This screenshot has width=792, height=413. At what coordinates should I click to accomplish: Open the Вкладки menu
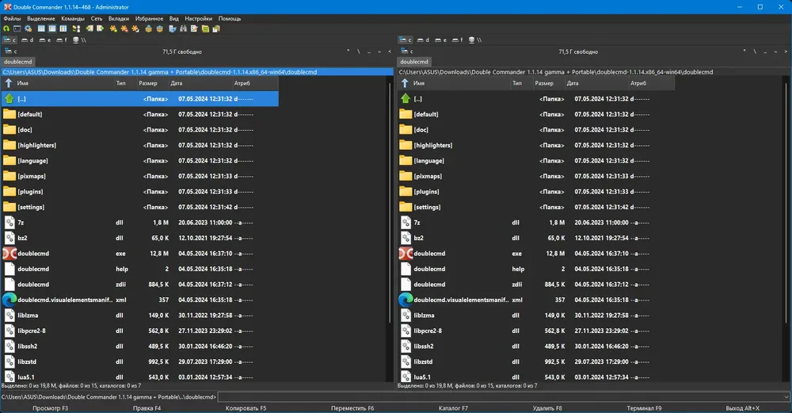coord(119,18)
